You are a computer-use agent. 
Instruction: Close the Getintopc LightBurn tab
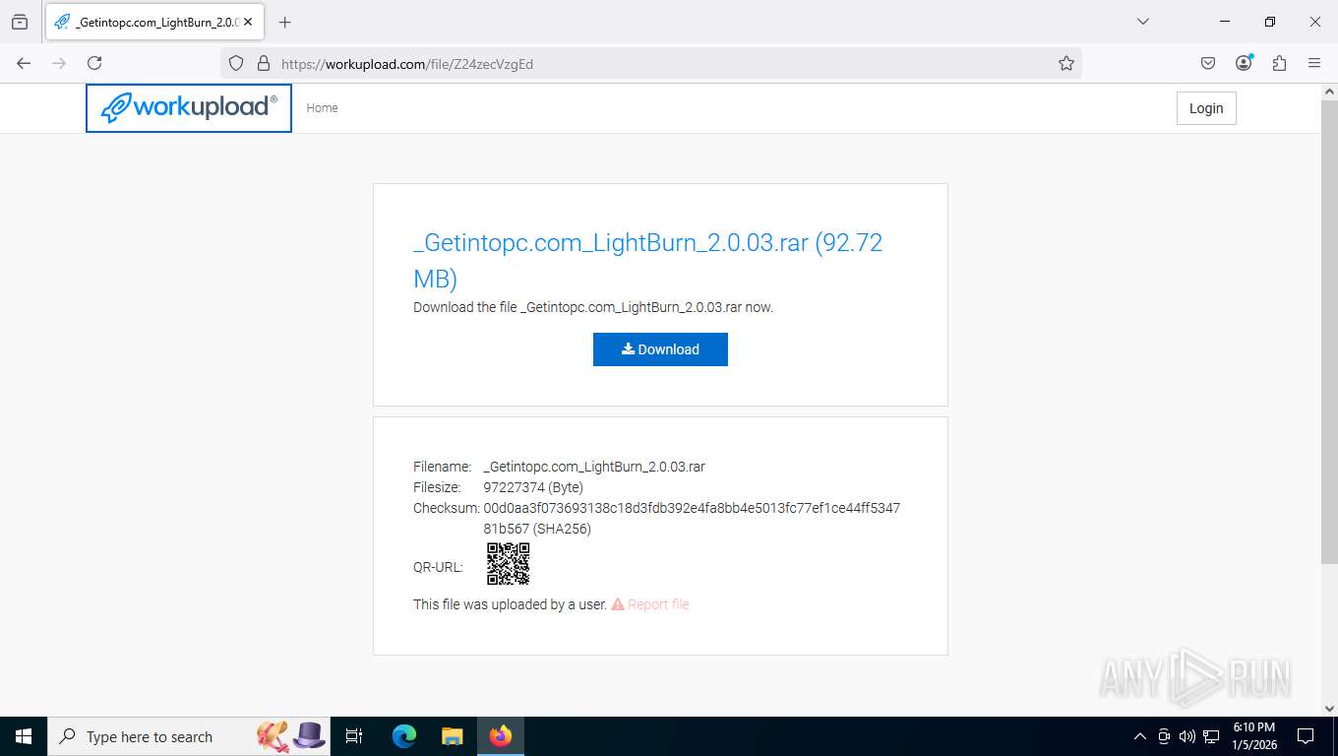pos(248,22)
